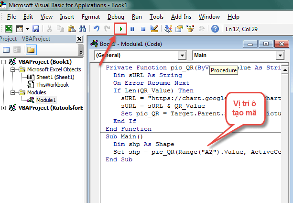This screenshot has height=203, width=293.
Task: Collapse Microsoft Excel Objects folder
Action: pyautogui.click(x=12, y=69)
